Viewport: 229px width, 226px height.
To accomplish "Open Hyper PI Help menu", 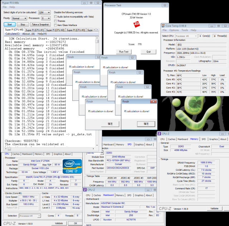I will pyautogui.click(x=12, y=7).
